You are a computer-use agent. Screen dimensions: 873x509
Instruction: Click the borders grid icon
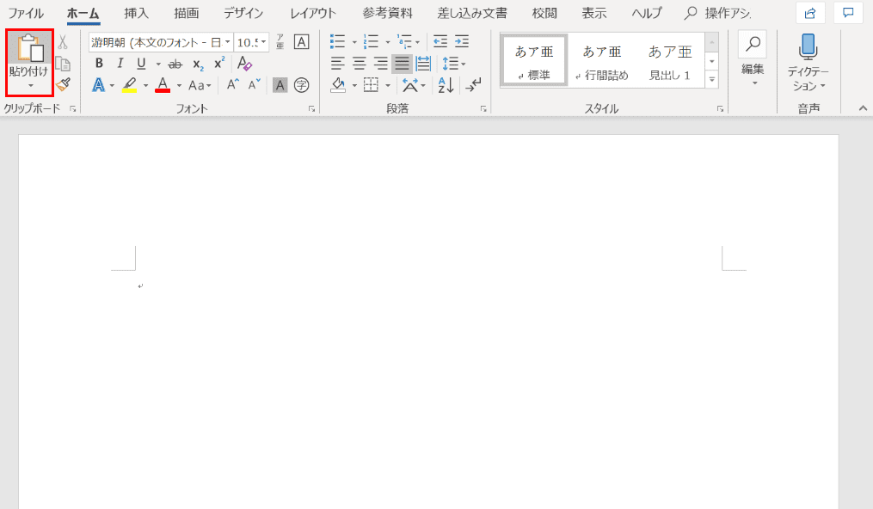click(371, 85)
